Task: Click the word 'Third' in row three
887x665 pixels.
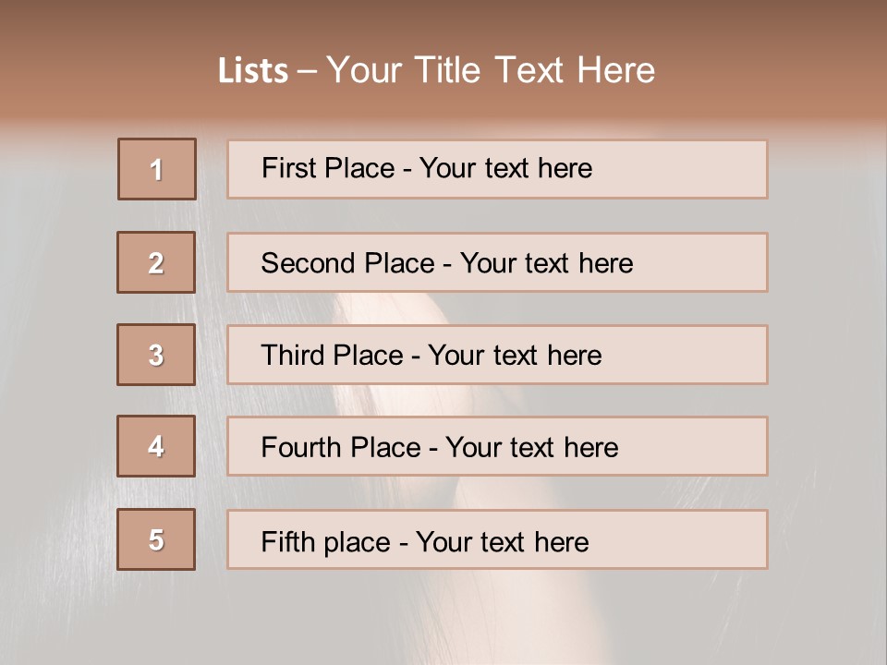Action: point(295,356)
